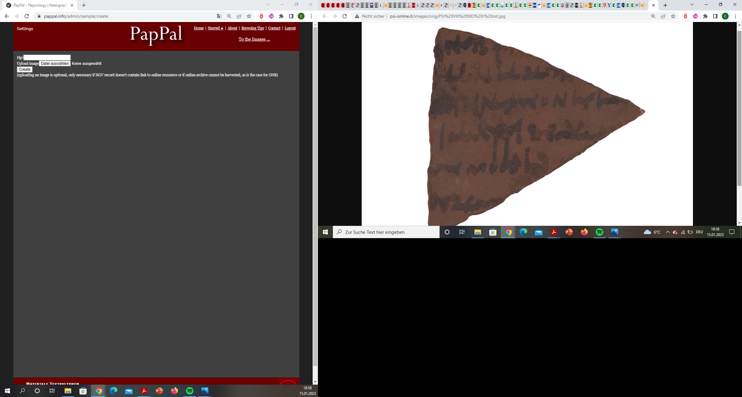
Task: Reload the pappal.info page
Action: 27,16
